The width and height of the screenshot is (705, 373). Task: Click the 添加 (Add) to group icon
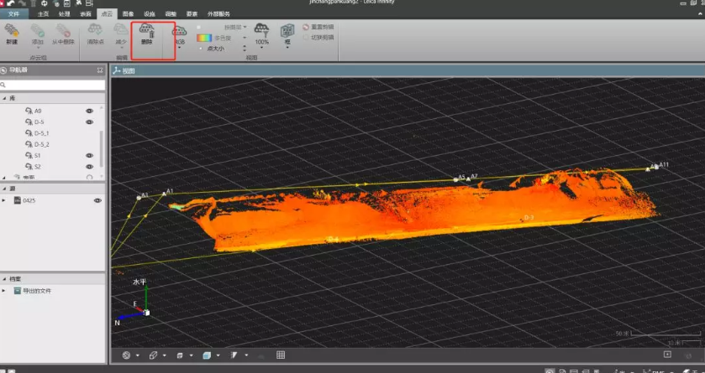[x=37, y=31]
